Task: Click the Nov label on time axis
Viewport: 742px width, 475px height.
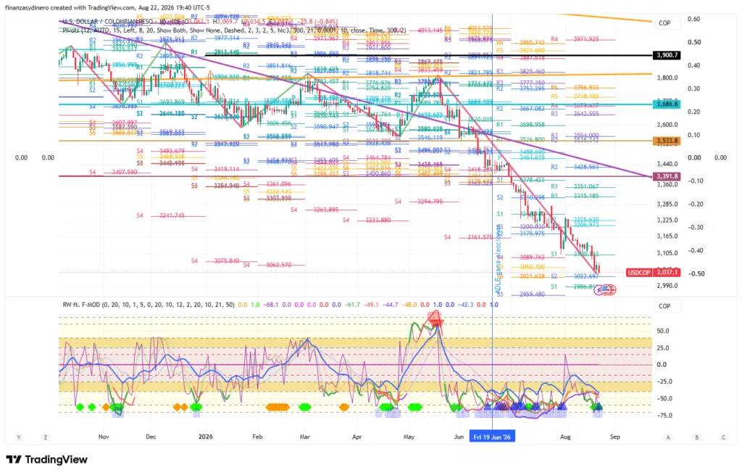Action: 104,437
